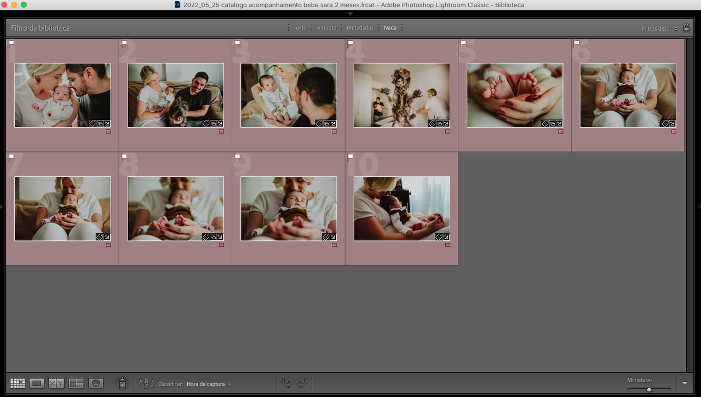The image size is (701, 397).
Task: Open the 'Hora da captura' sort dropdown
Action: coord(209,384)
